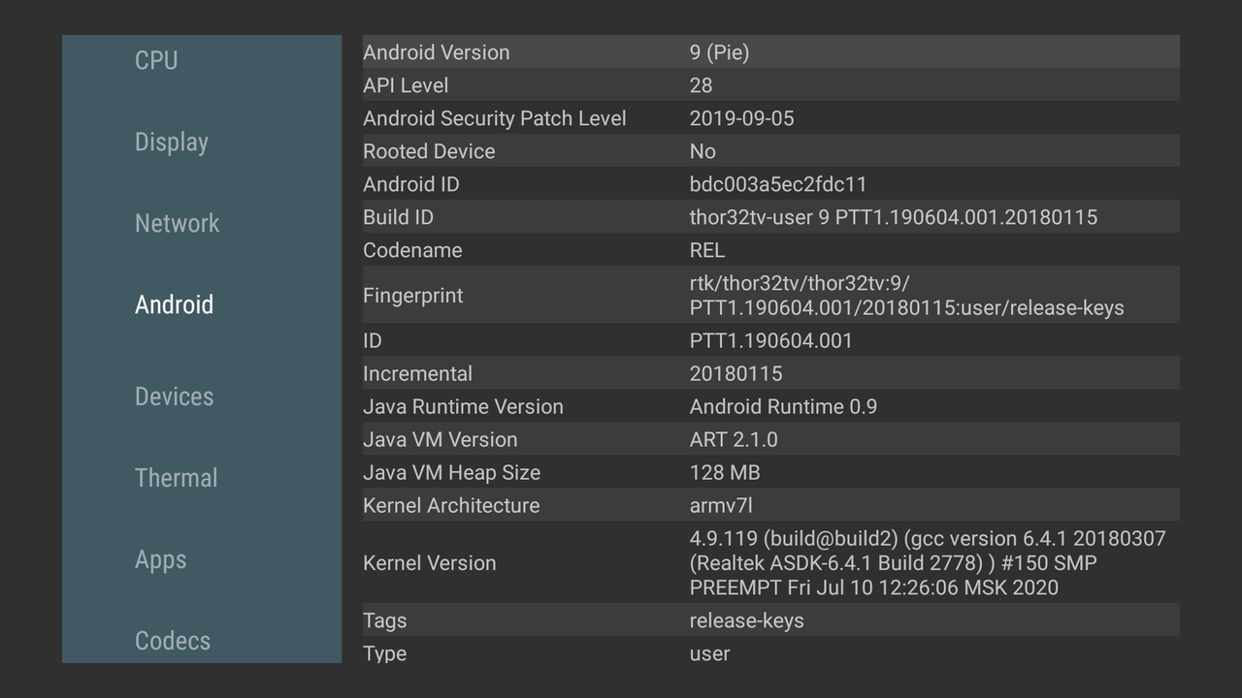The image size is (1242, 698).
Task: Select the ID value bdc003a5ec2fdc11
Action: 778,184
